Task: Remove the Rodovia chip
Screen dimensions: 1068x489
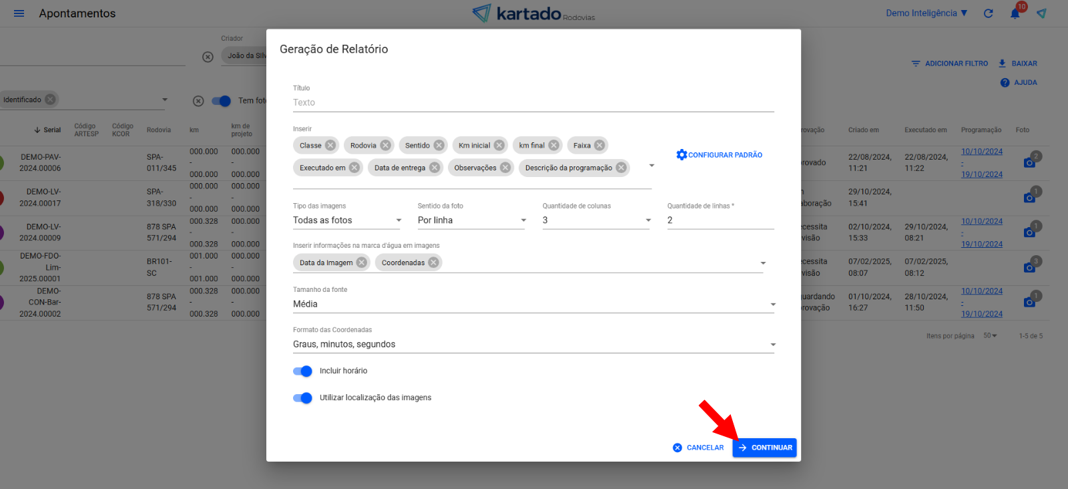Action: (x=385, y=146)
